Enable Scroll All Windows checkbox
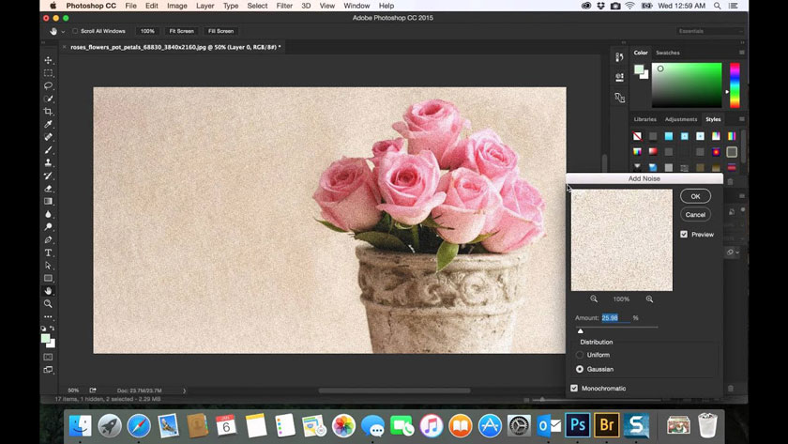 point(75,31)
